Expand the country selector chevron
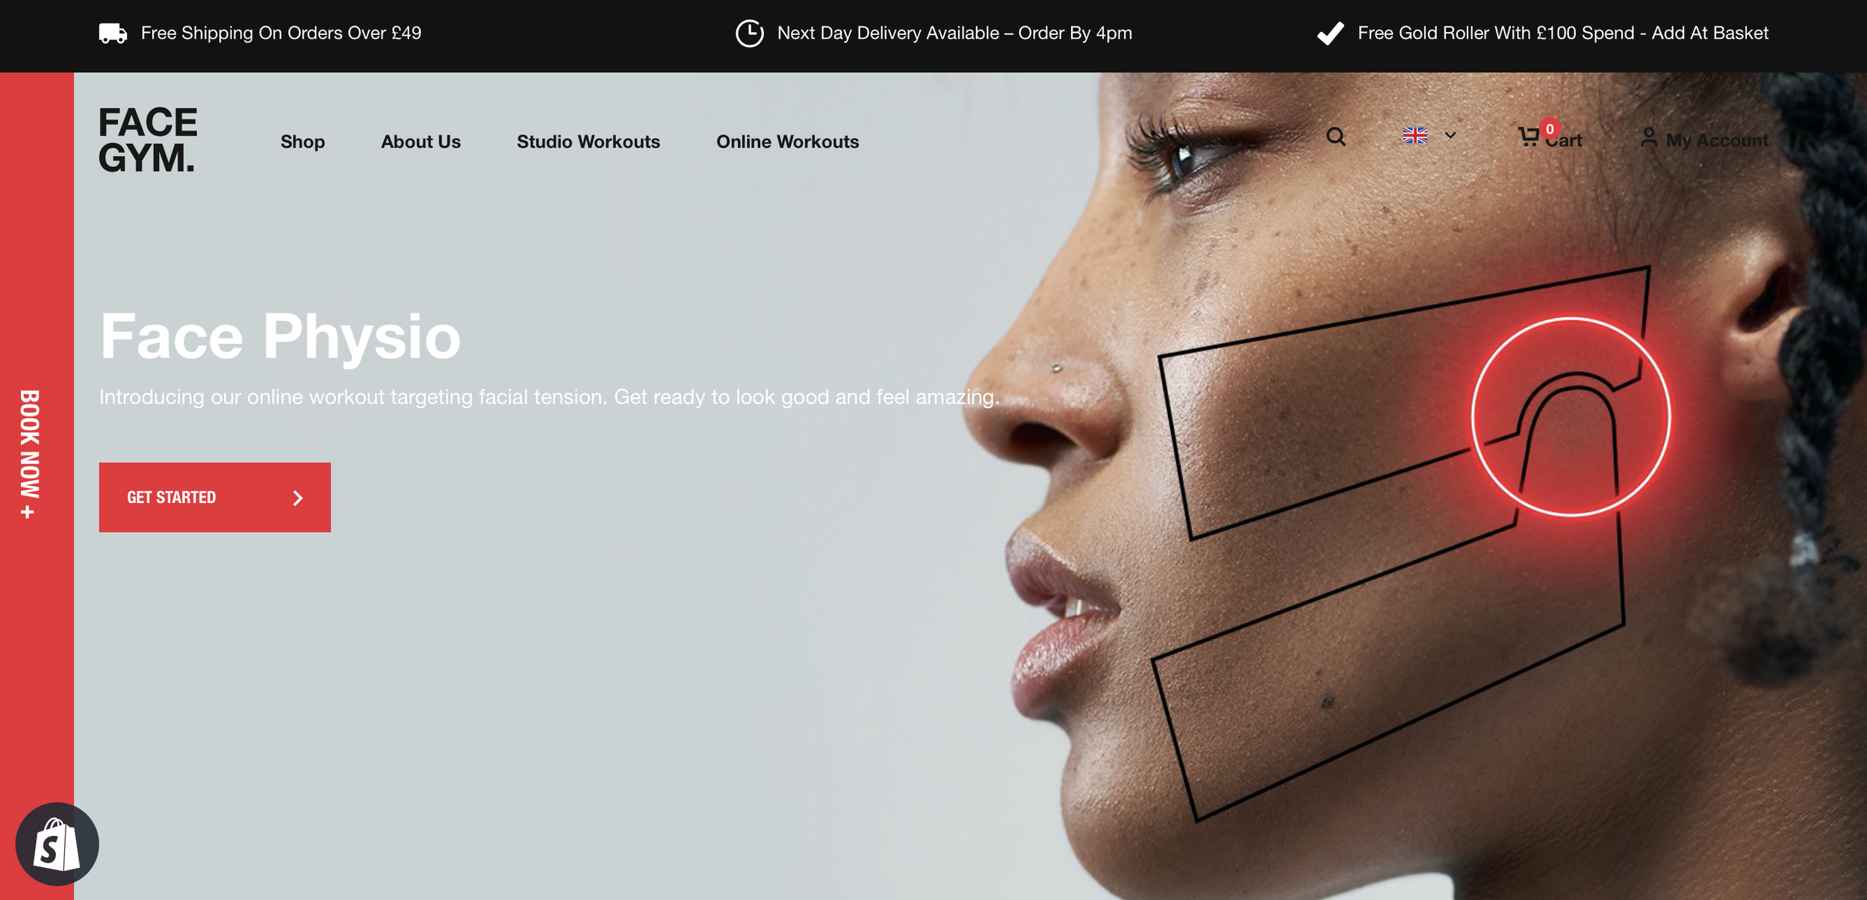The width and height of the screenshot is (1867, 900). click(x=1450, y=135)
